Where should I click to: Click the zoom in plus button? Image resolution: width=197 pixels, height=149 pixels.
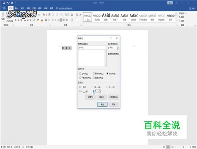click(x=190, y=147)
